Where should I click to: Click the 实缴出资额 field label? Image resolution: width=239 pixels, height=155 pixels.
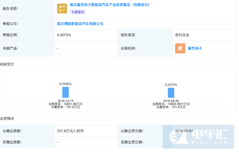[12, 142]
